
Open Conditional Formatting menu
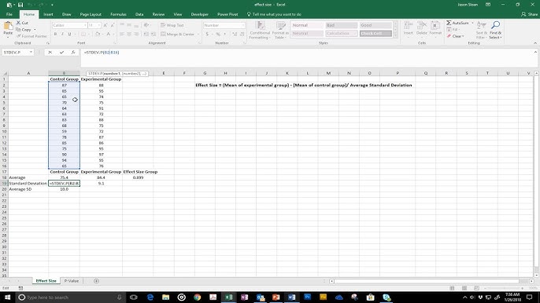click(260, 30)
